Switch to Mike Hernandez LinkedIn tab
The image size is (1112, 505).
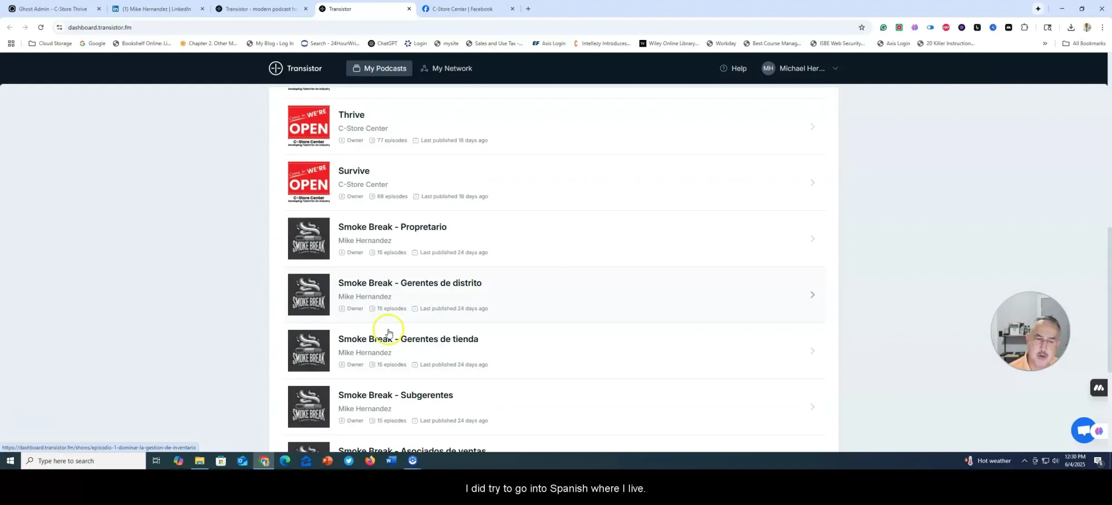click(158, 9)
